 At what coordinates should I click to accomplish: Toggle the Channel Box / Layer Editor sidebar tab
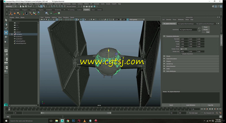tap(221, 25)
